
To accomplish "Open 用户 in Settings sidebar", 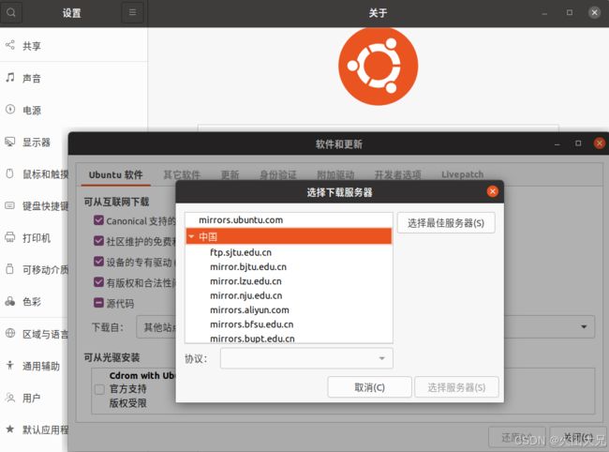I will click(x=34, y=398).
